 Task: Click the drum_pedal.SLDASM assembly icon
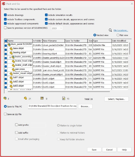tap(9, 44)
